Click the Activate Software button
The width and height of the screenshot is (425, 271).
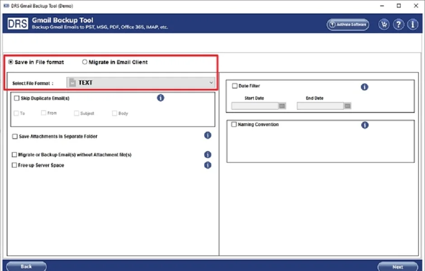point(348,24)
